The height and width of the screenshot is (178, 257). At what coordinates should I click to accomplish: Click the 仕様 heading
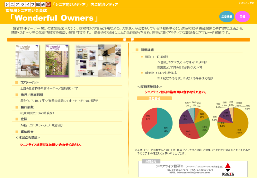click(x=24, y=119)
